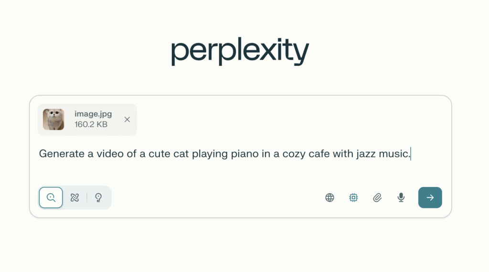Viewport: 489px width, 272px height.
Task: Submit the prompt with the arrow button
Action: 430,197
